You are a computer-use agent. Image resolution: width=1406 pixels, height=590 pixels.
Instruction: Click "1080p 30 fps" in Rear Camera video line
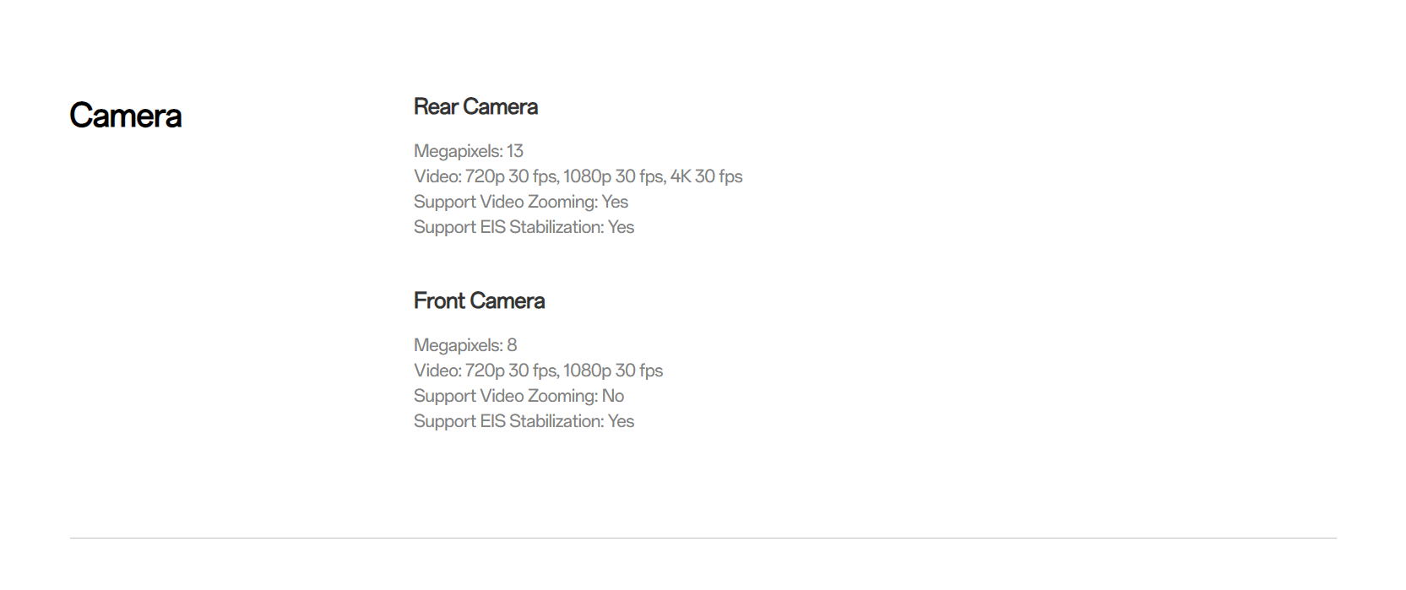[600, 176]
